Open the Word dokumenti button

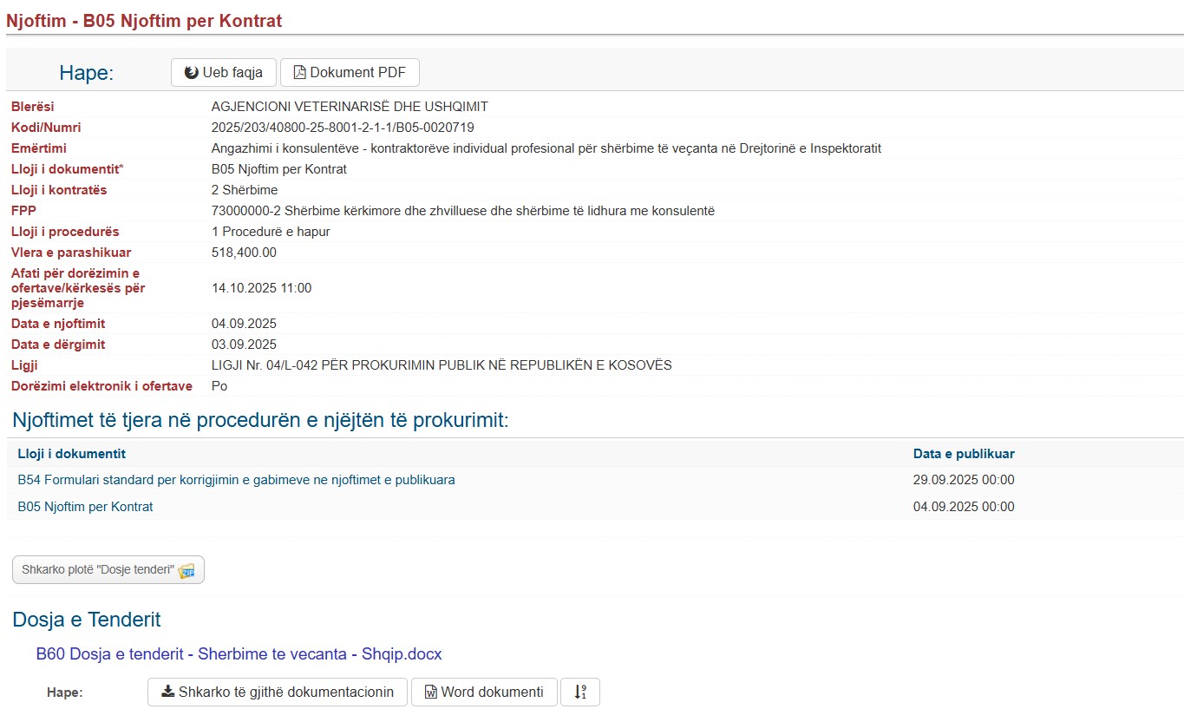tap(484, 692)
